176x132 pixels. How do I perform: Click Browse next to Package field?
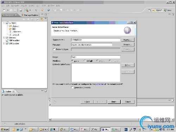tap(128, 45)
